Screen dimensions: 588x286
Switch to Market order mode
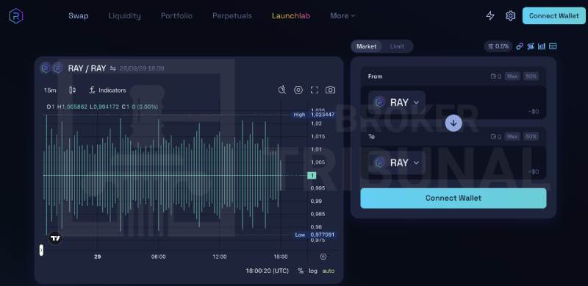[x=366, y=46]
